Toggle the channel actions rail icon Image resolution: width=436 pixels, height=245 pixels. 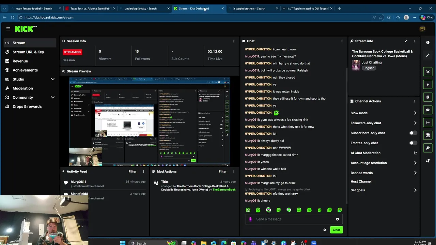(x=428, y=135)
